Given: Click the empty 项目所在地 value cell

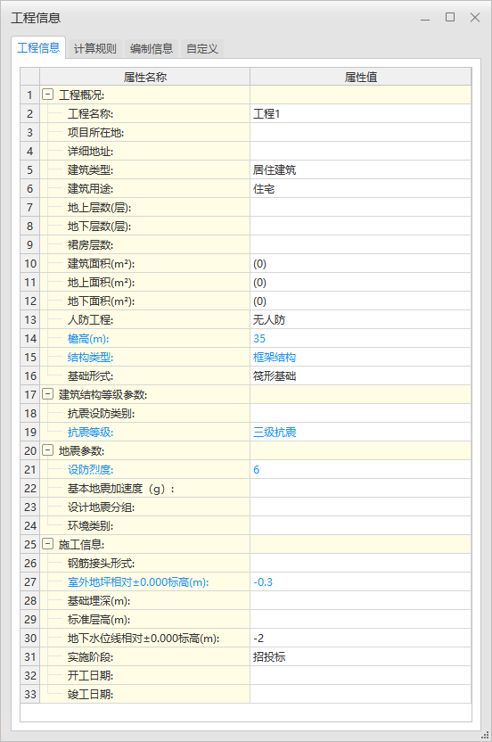Looking at the screenshot, I should coord(360,133).
